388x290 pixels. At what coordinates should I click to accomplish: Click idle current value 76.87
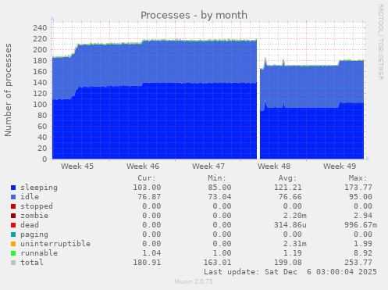pyautogui.click(x=149, y=197)
